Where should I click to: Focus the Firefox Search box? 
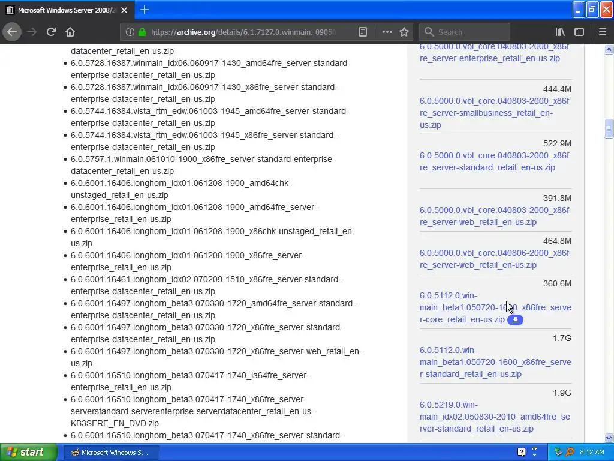click(x=465, y=32)
